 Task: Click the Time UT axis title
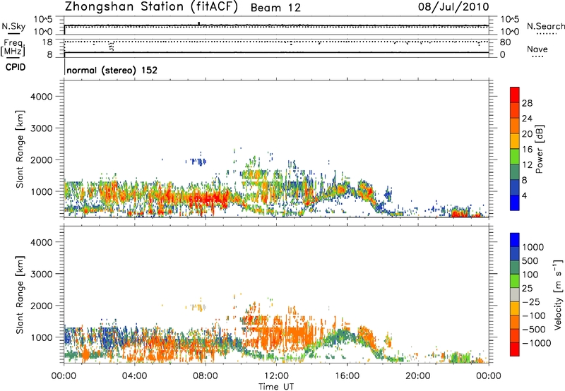(x=276, y=387)
